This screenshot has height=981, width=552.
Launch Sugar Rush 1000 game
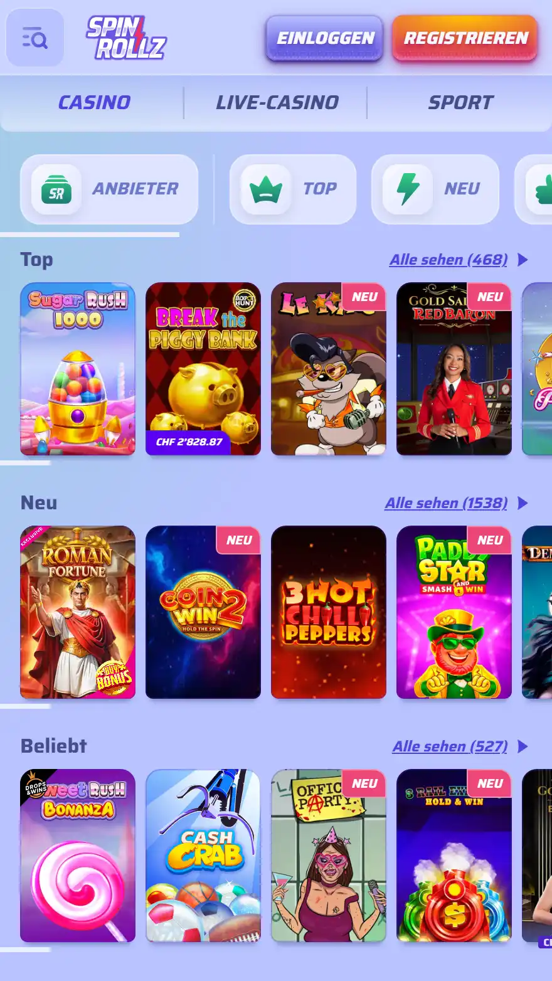(78, 369)
